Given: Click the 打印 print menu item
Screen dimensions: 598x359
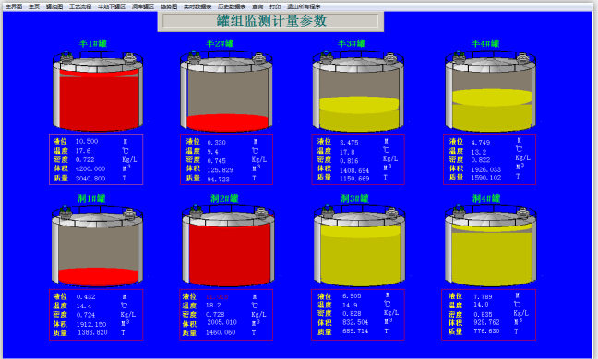Looking at the screenshot, I should click(x=275, y=6).
